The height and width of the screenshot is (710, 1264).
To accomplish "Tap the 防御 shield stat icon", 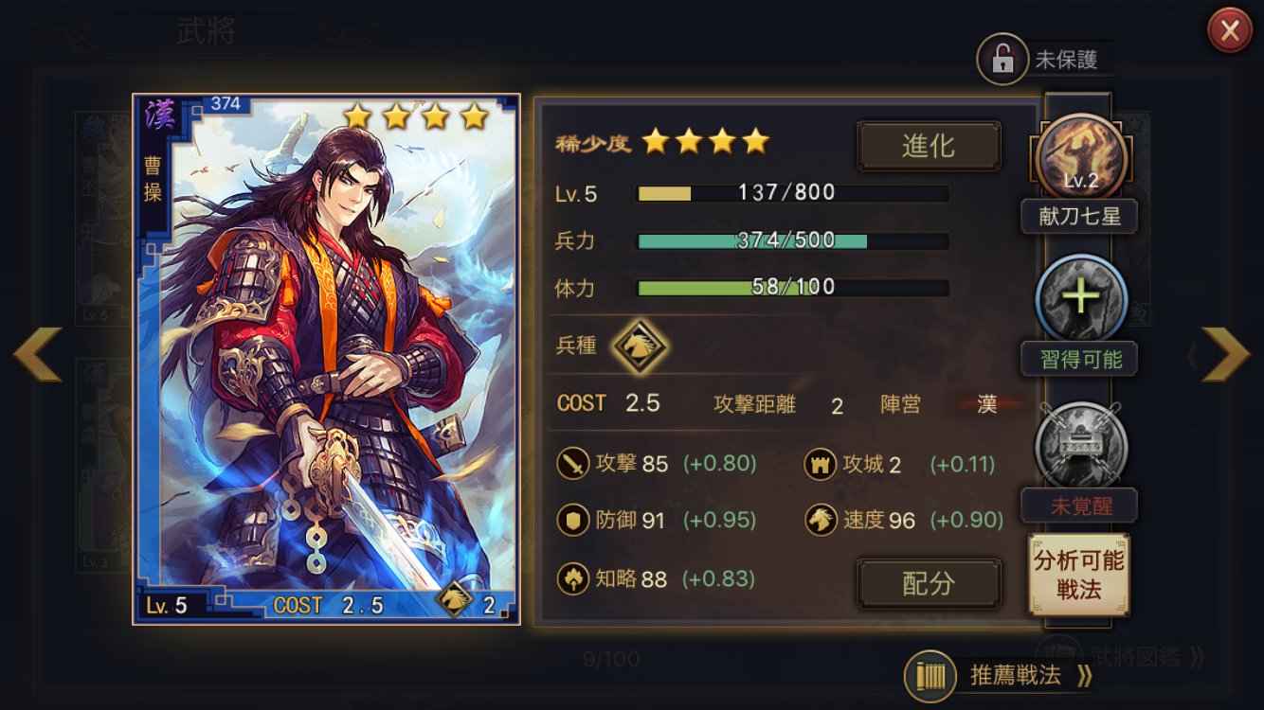I will pyautogui.click(x=573, y=521).
